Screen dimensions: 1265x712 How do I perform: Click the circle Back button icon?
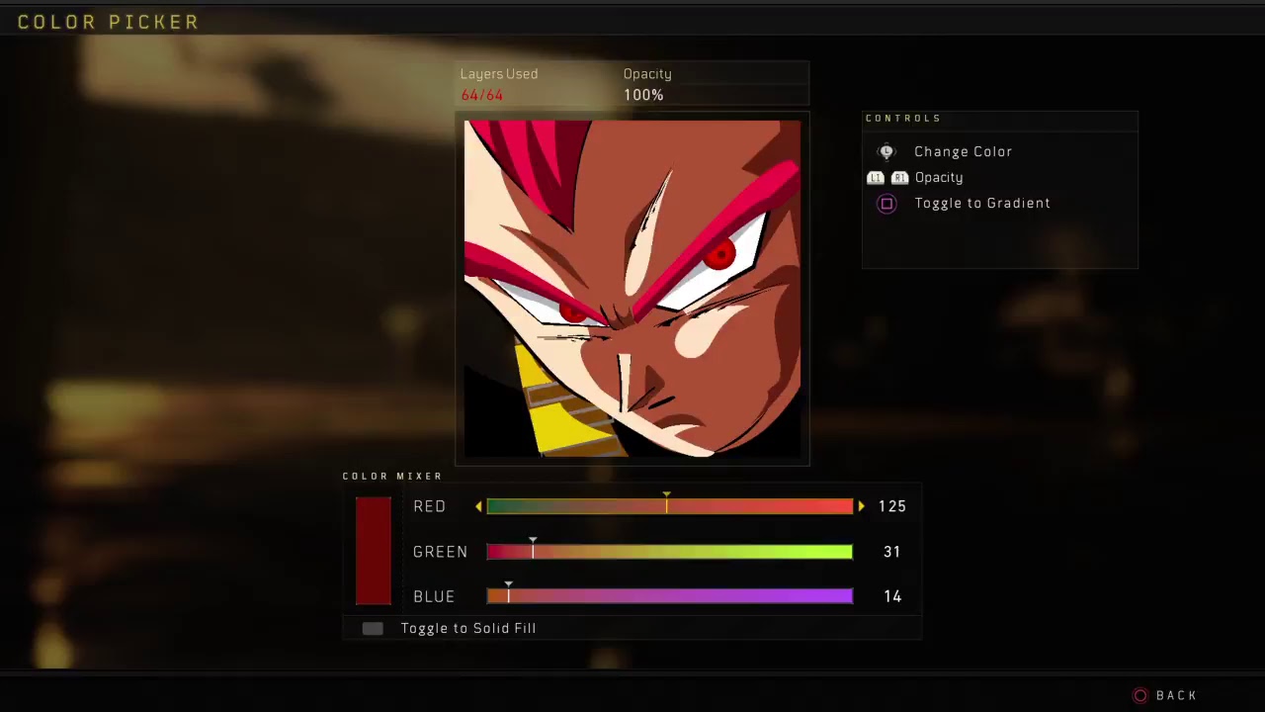click(1140, 695)
